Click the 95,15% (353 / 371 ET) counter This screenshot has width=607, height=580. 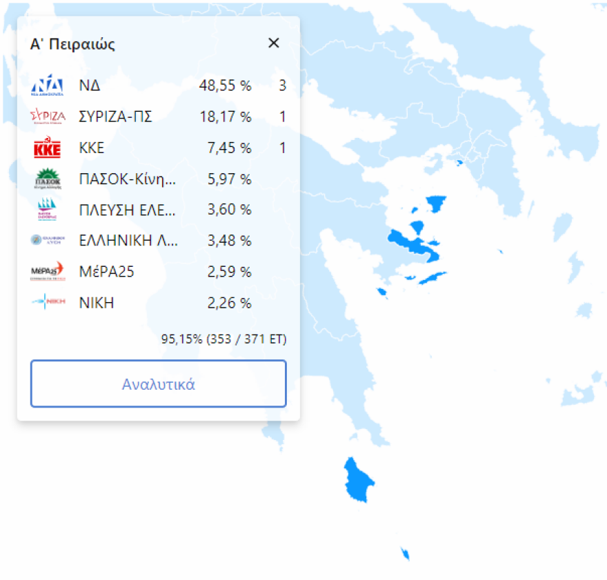coord(223,339)
